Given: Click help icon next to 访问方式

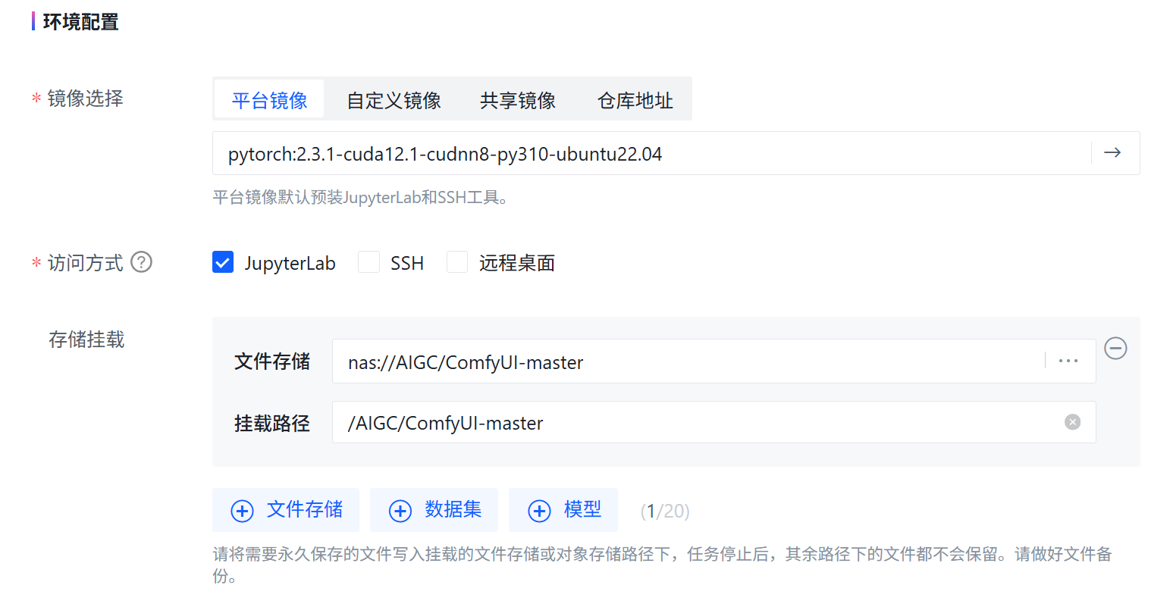Looking at the screenshot, I should tap(142, 262).
